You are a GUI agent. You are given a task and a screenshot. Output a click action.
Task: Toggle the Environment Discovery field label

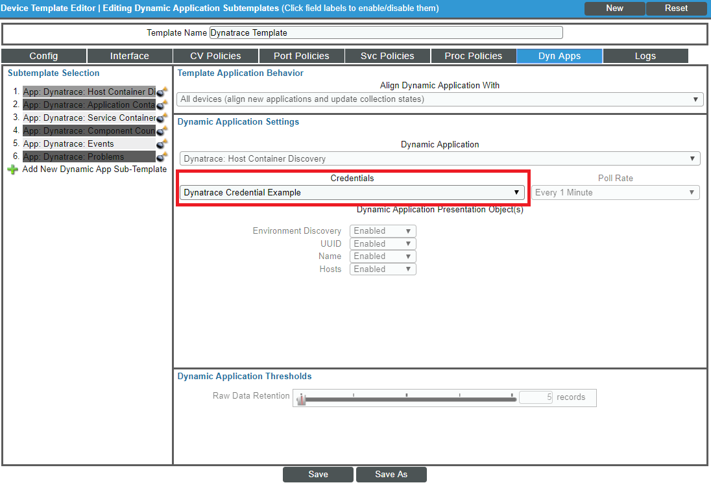coord(296,231)
